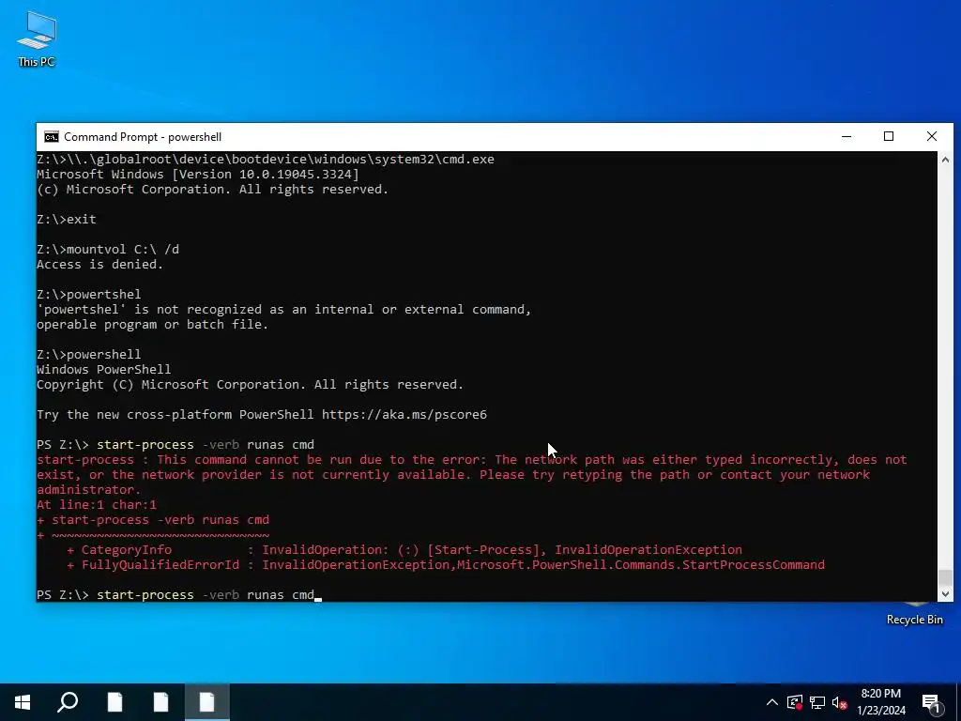Click the "Access is denied." line
This screenshot has height=721, width=961.
tap(99, 264)
